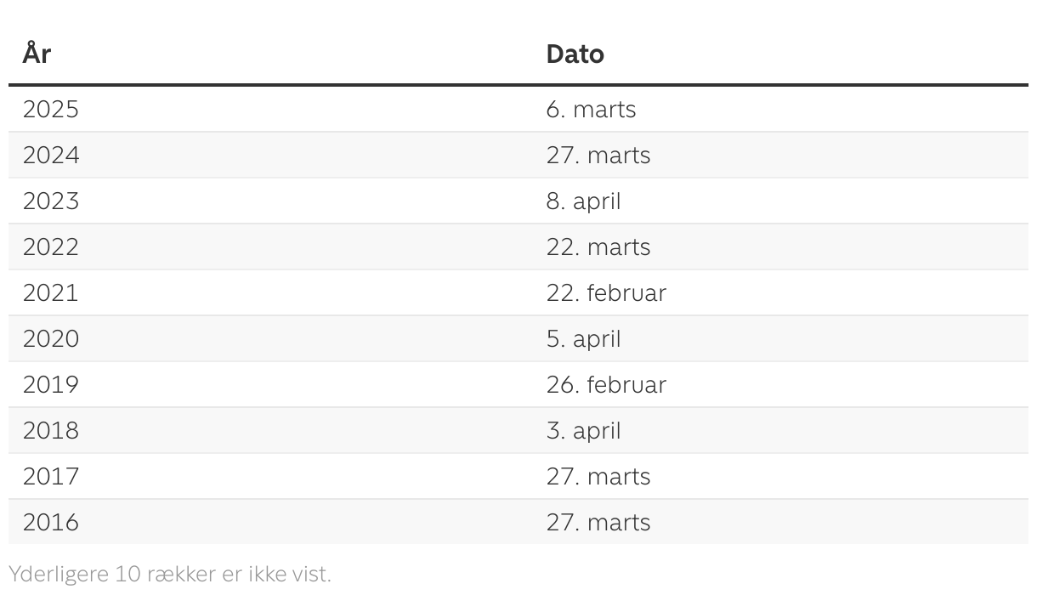Click the 22. marts date cell
Screen dimensions: 1037x595
coord(598,247)
